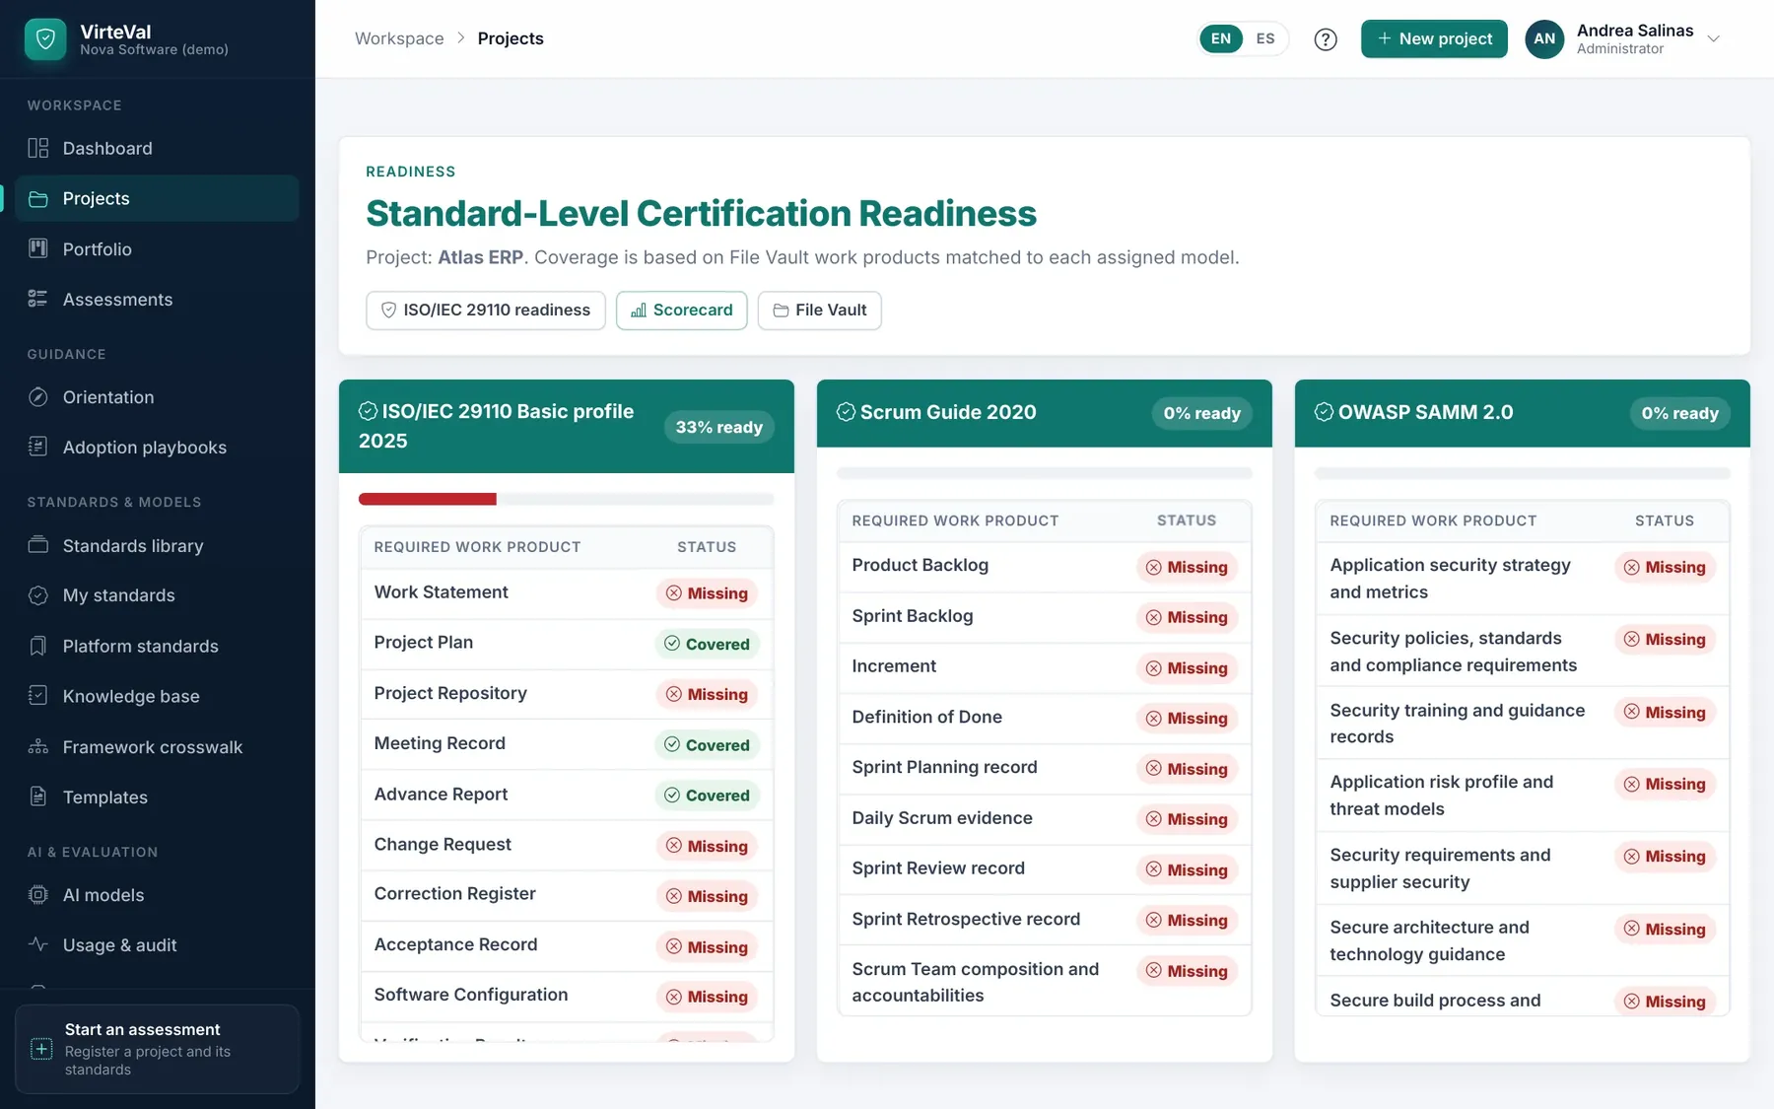This screenshot has width=1774, height=1109.
Task: Click the Assessments list icon in sidebar
Action: coord(38,299)
